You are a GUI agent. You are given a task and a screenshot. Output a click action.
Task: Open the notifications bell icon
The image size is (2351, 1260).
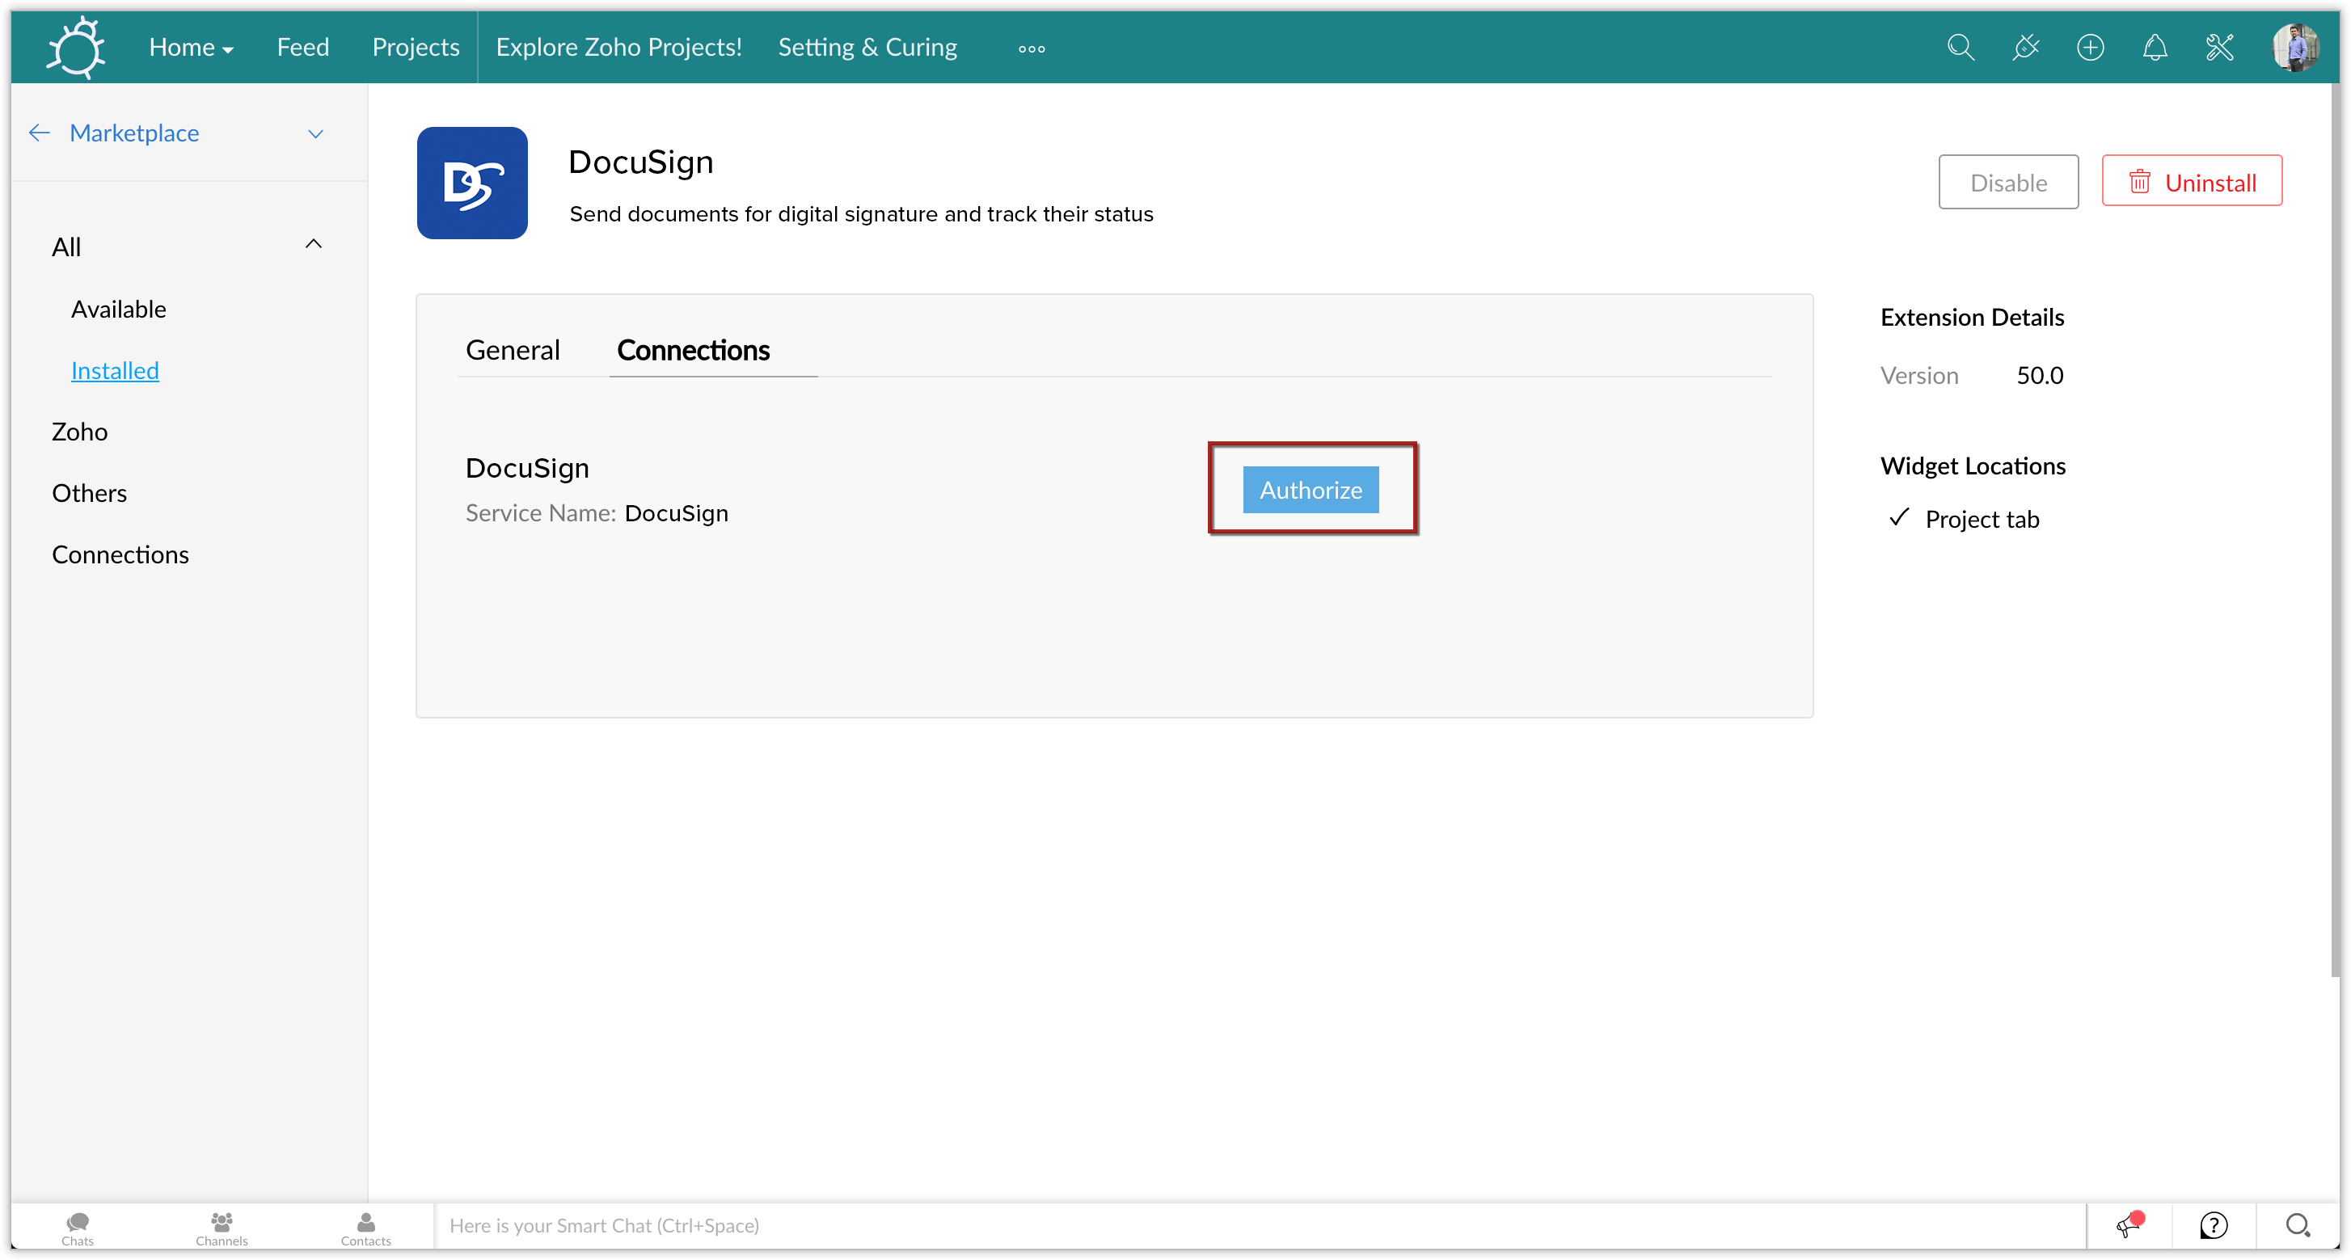click(x=2154, y=48)
